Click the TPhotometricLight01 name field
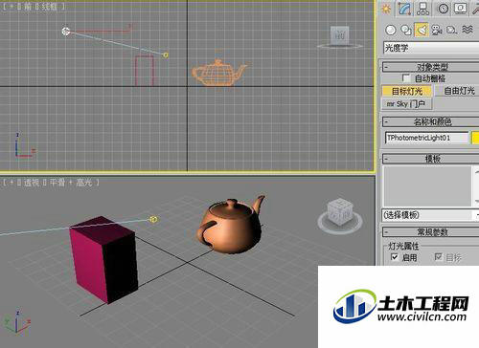Screen dimensions: 479x348 426,138
